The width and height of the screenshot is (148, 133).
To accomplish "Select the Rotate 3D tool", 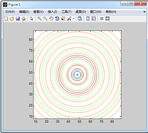I will (x=57, y=18).
